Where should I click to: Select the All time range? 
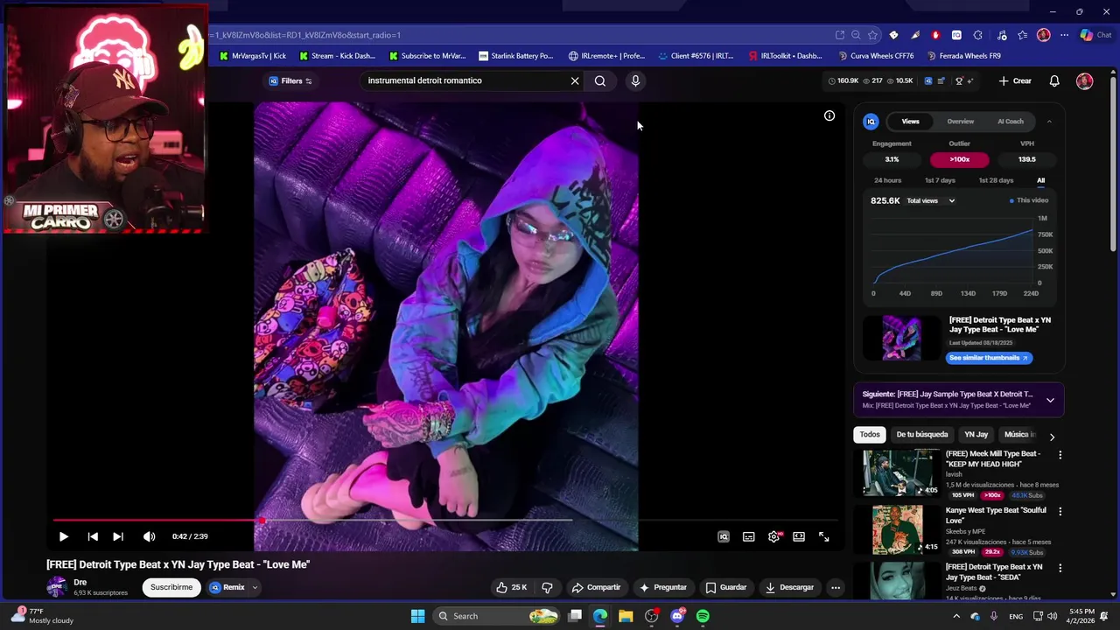click(1040, 180)
